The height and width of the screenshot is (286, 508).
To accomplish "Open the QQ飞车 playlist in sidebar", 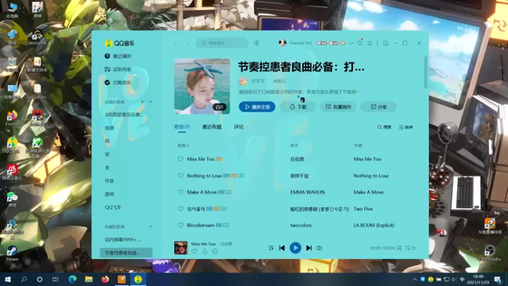I will pyautogui.click(x=113, y=207).
